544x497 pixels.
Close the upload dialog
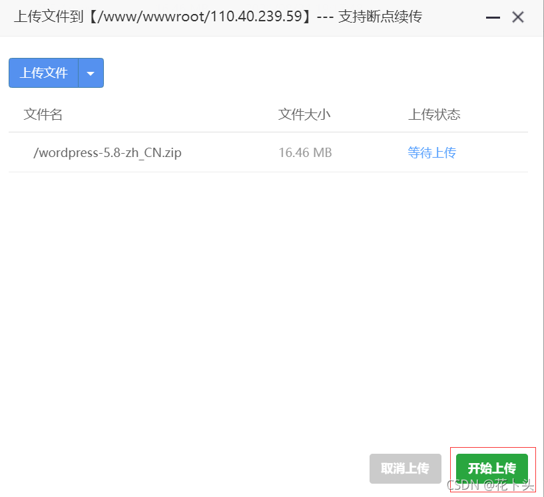[518, 17]
